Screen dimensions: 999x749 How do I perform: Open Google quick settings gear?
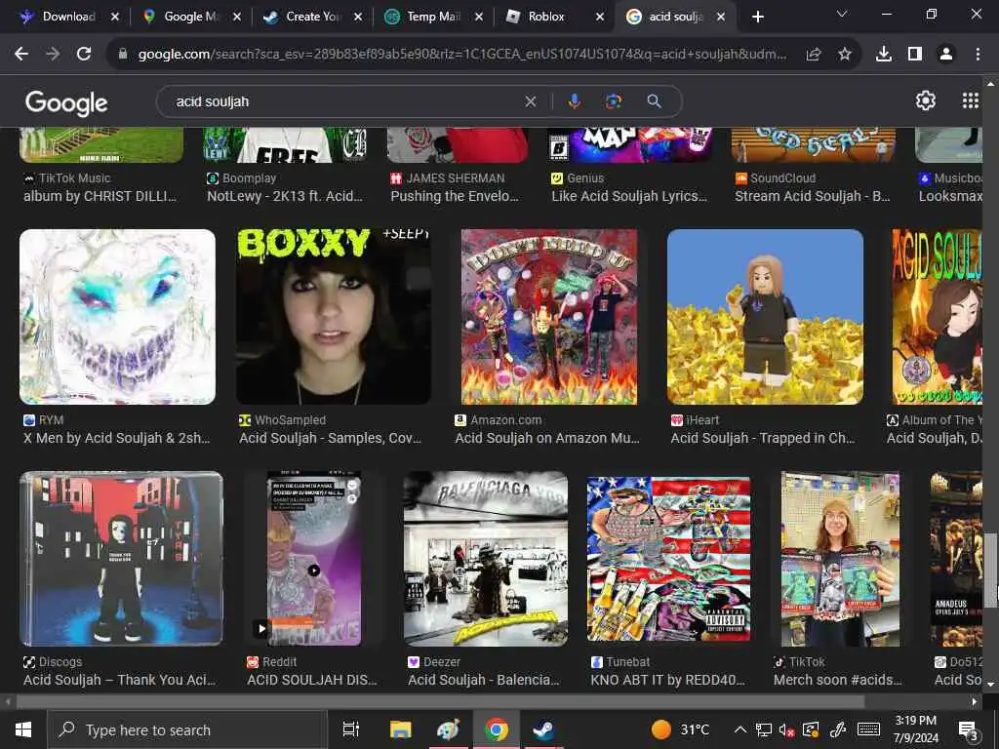[925, 100]
